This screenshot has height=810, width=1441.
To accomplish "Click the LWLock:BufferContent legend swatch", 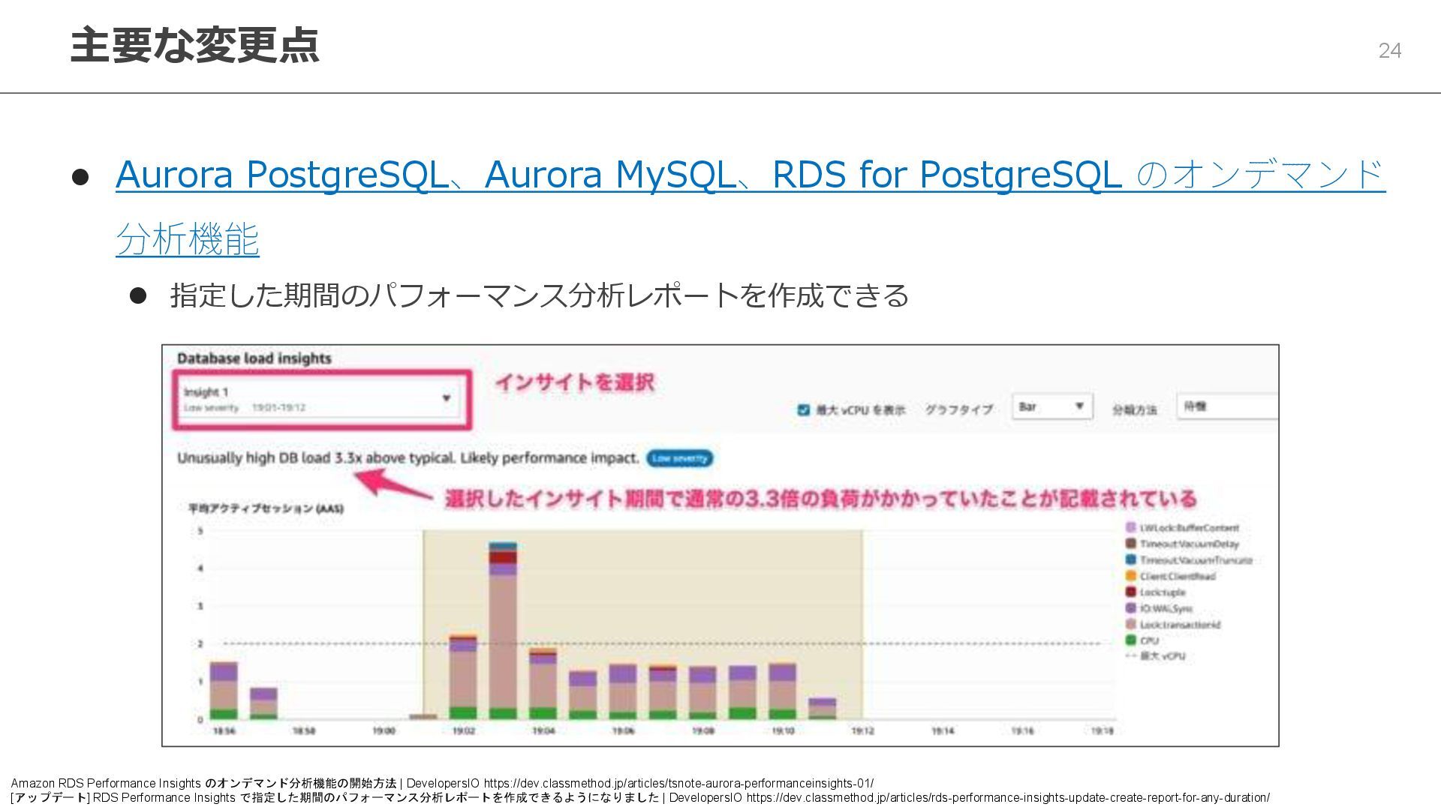I will pyautogui.click(x=1130, y=528).
